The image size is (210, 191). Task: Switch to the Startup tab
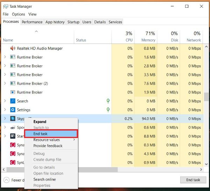(x=73, y=22)
